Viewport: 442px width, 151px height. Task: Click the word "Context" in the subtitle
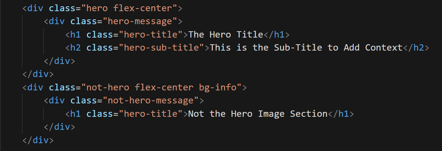click(384, 48)
